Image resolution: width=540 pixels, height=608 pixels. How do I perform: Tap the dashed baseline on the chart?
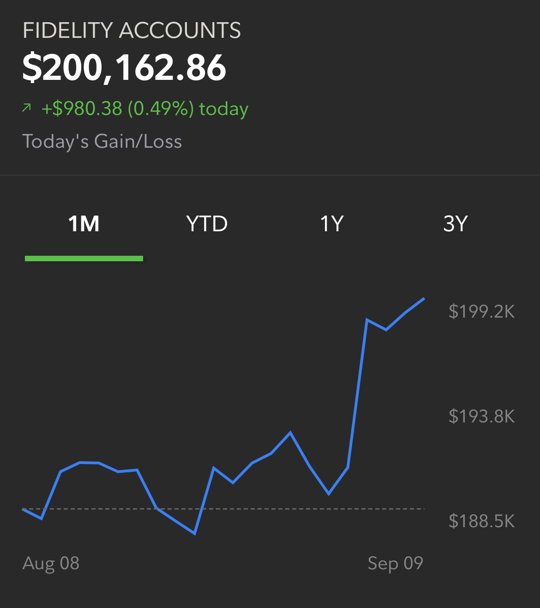click(223, 509)
